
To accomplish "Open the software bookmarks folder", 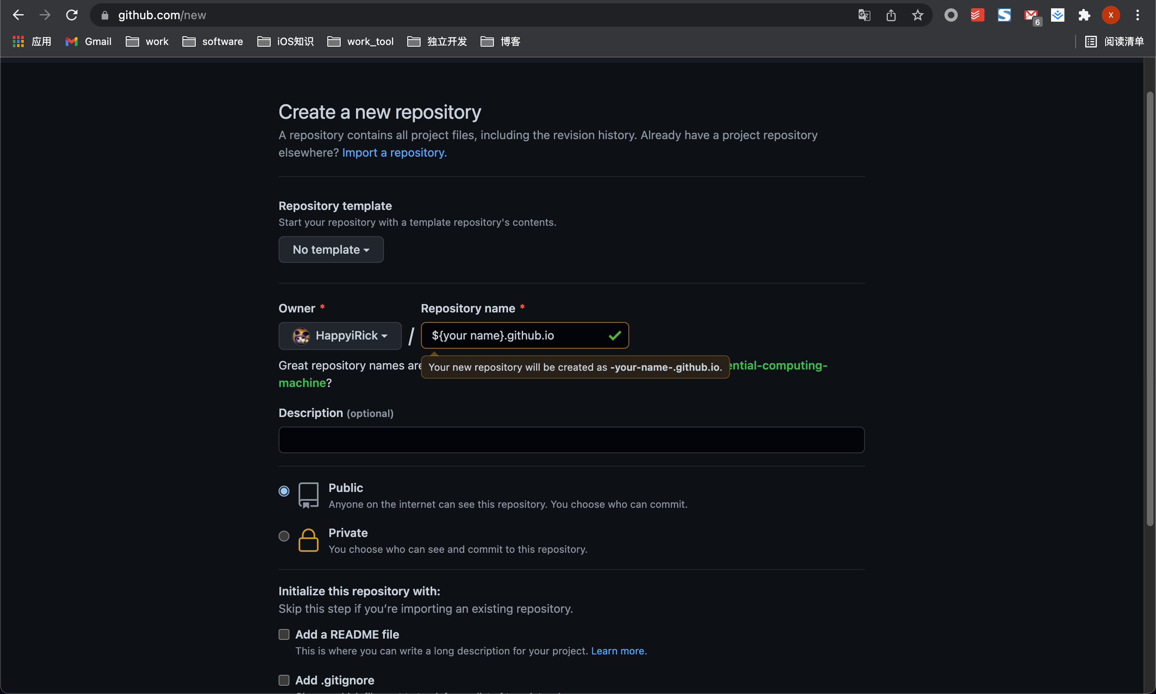I will (x=213, y=42).
